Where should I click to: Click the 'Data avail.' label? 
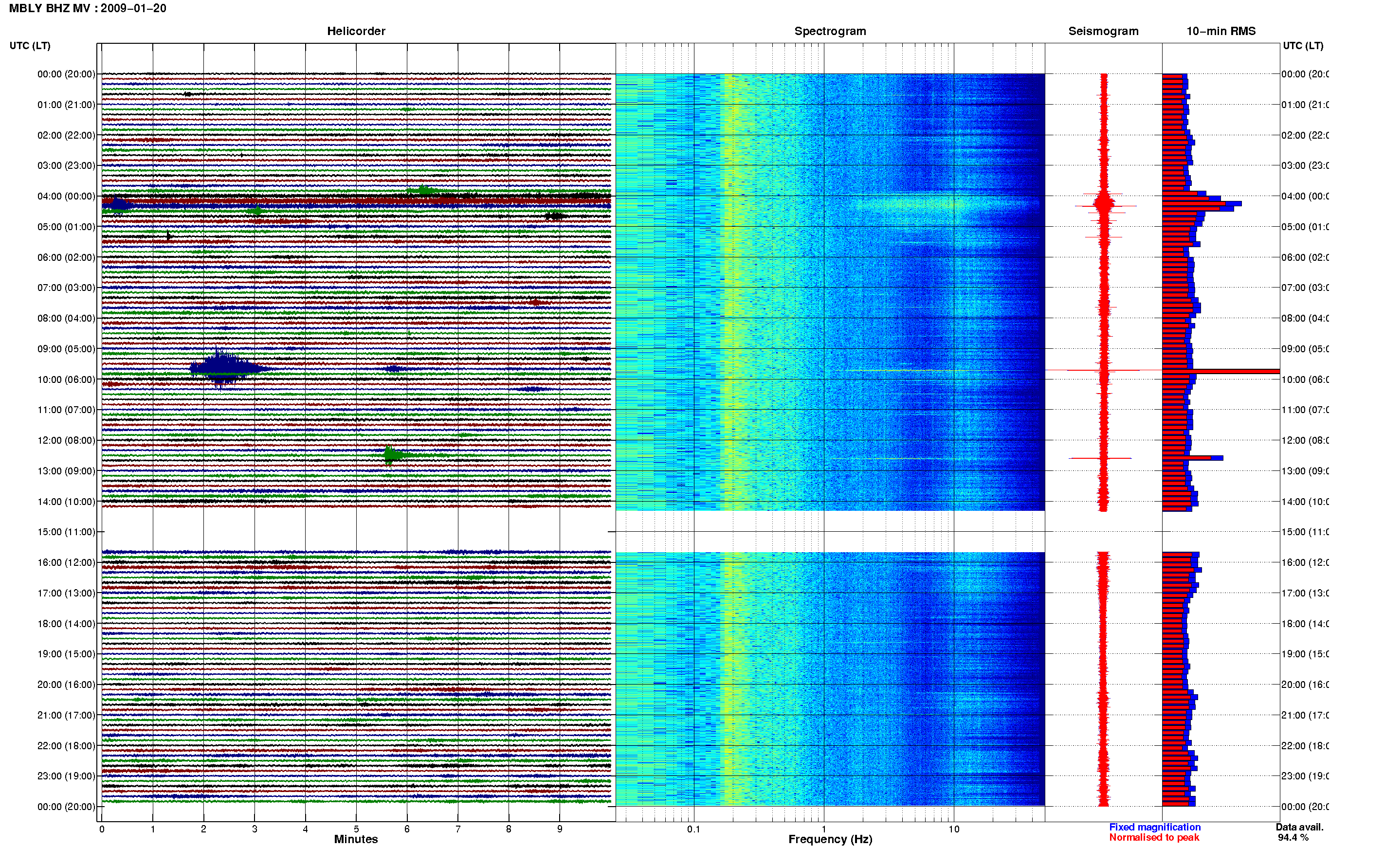pos(1299,827)
